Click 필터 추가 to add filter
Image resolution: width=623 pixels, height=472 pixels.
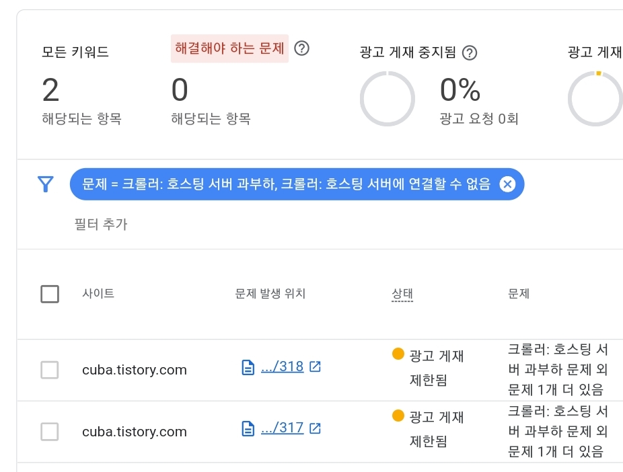pyautogui.click(x=101, y=225)
